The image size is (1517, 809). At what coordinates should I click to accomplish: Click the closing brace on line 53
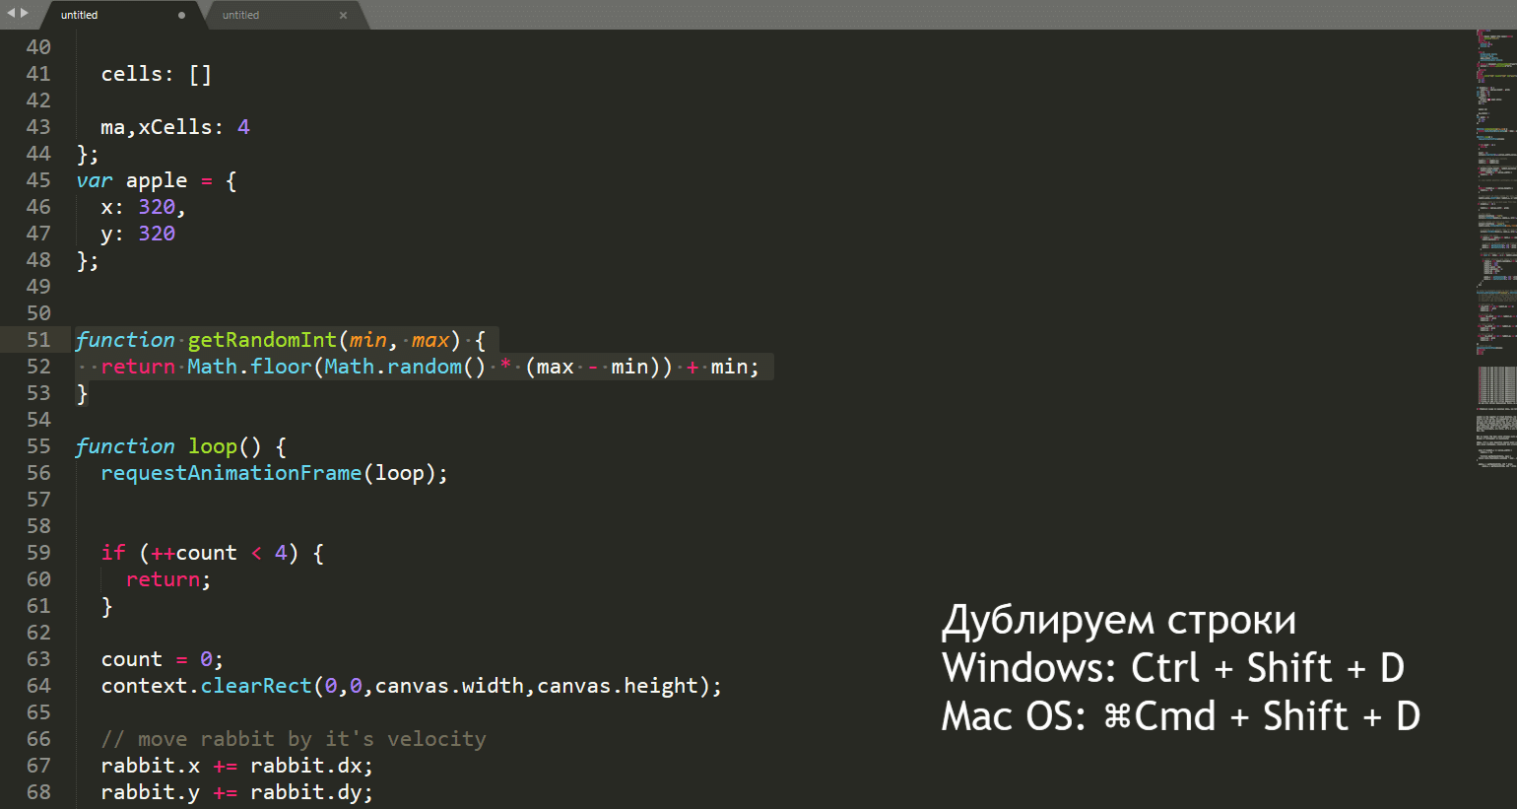tap(83, 393)
